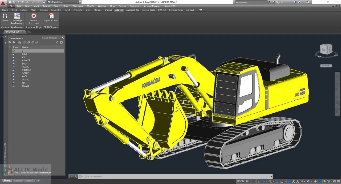The height and width of the screenshot is (184, 341).
Task: Click the Explore binoculars icon in ribbon
Action: 5,16
